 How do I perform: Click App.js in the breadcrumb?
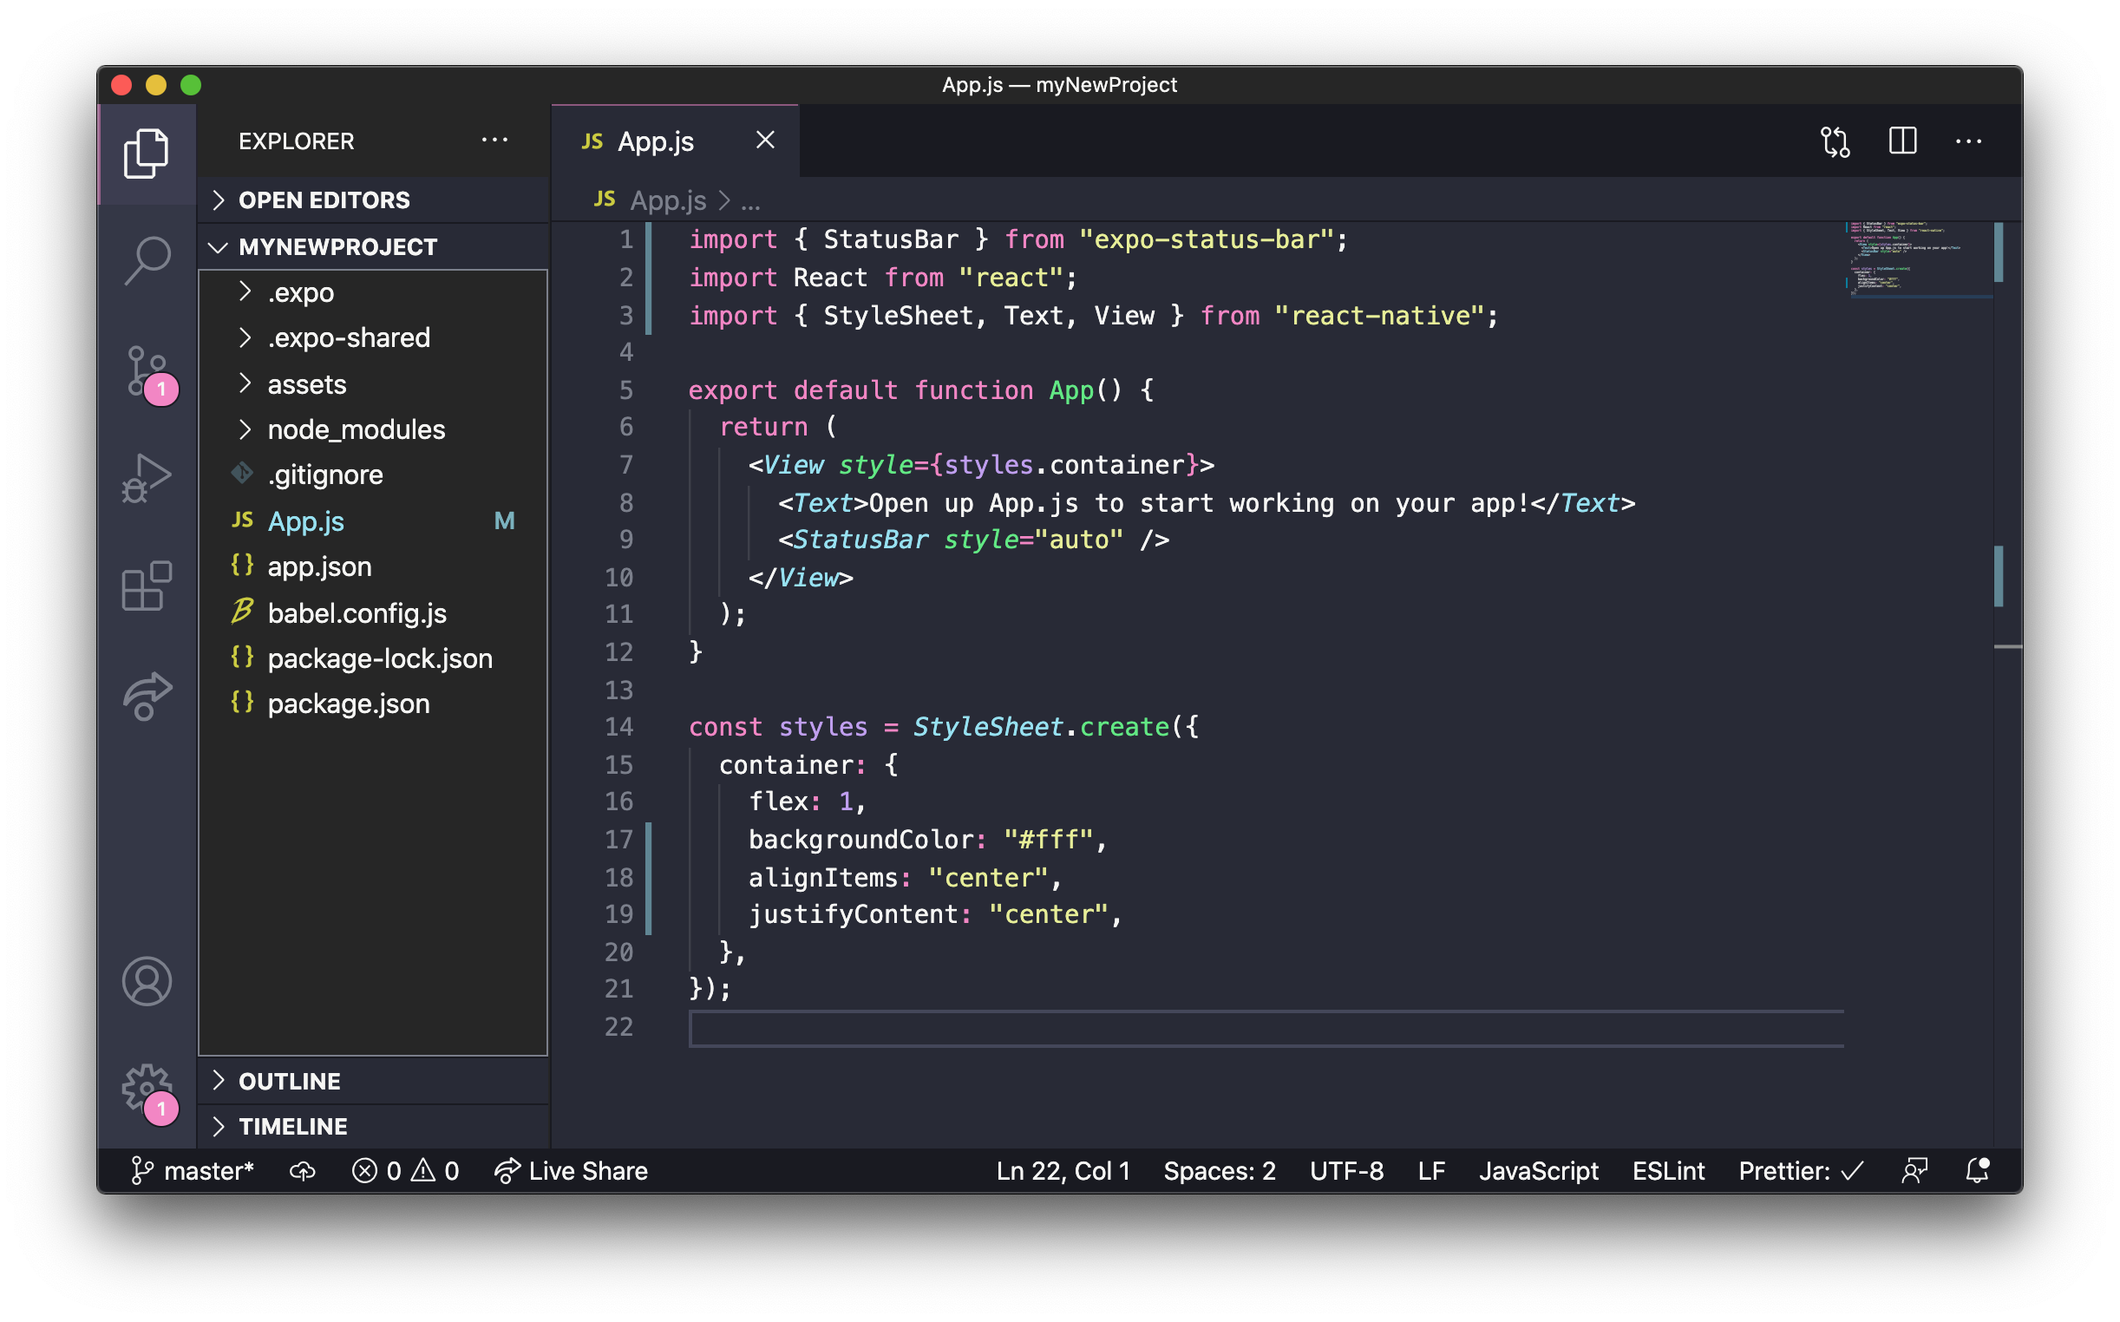coord(667,200)
